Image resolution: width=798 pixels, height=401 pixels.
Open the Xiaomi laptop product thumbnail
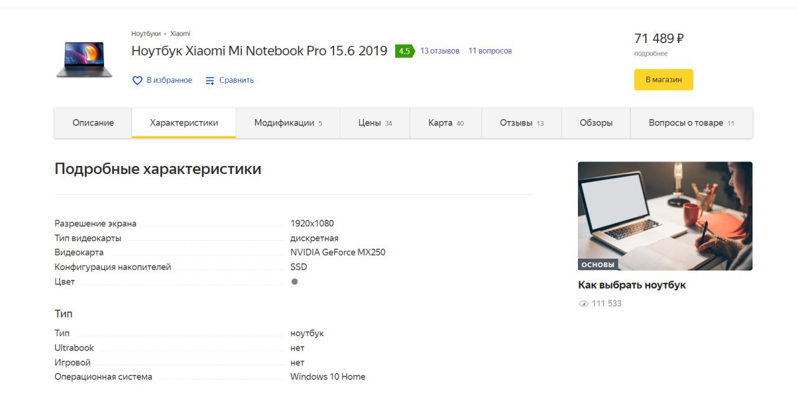84,60
